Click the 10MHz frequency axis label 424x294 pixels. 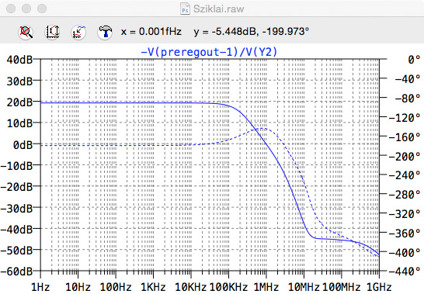point(304,287)
